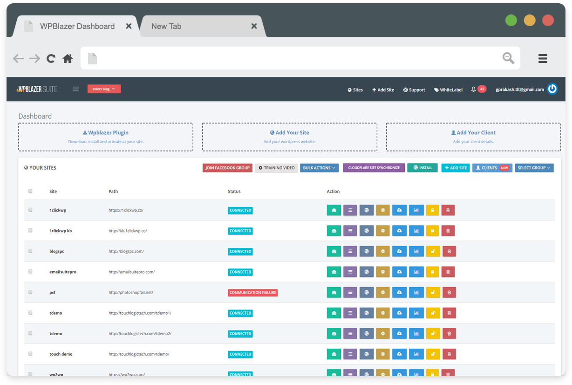
Task: Tick the checkbox for 1clickwp
Action: pyautogui.click(x=30, y=210)
